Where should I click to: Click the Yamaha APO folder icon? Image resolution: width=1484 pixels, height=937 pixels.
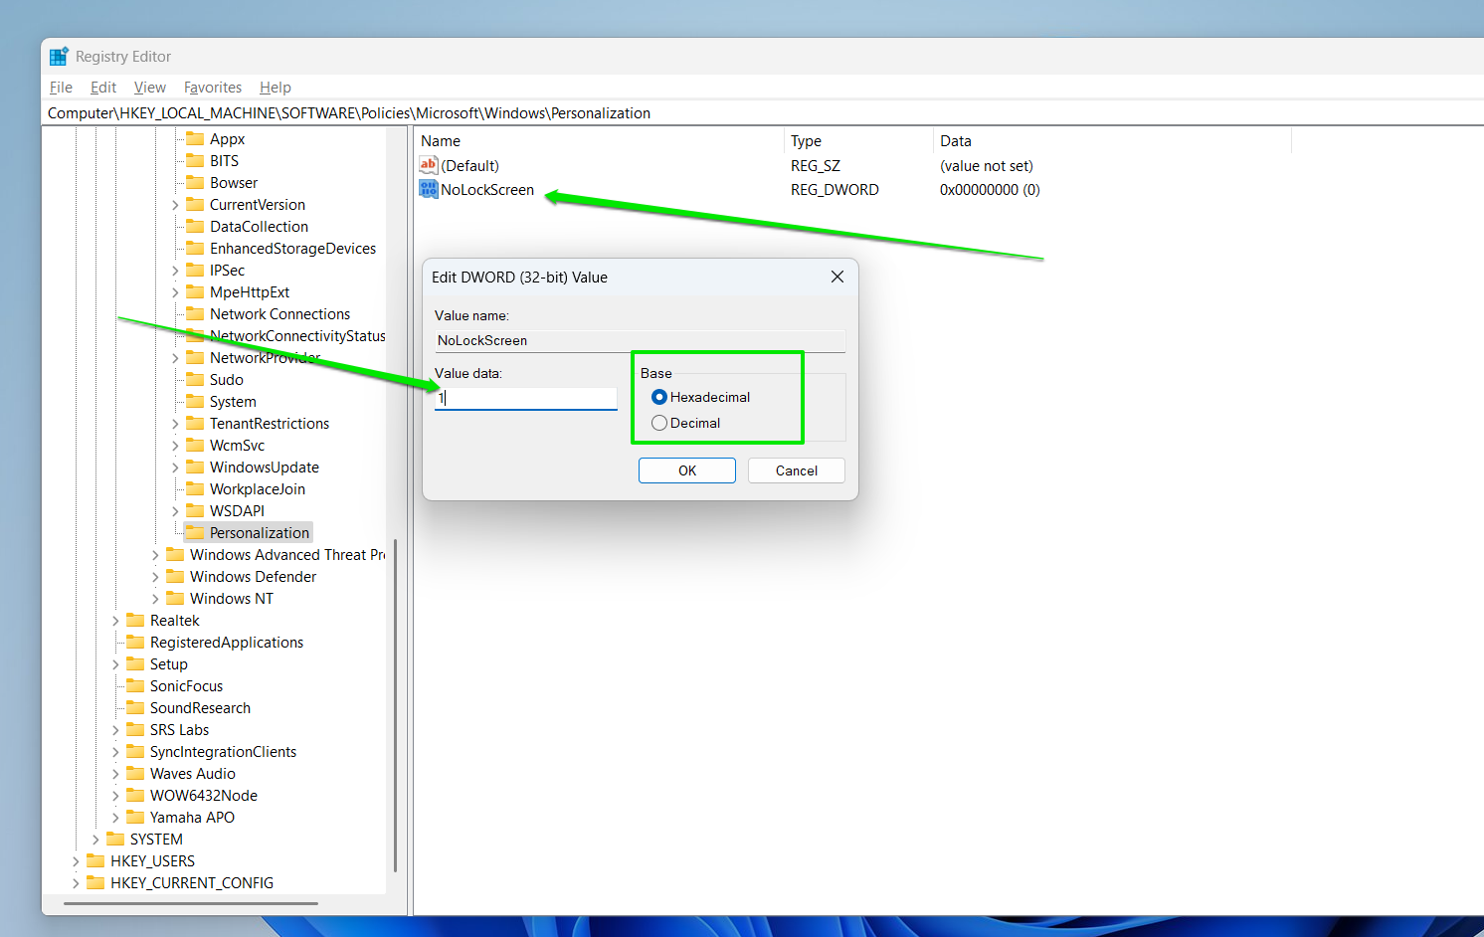click(136, 818)
